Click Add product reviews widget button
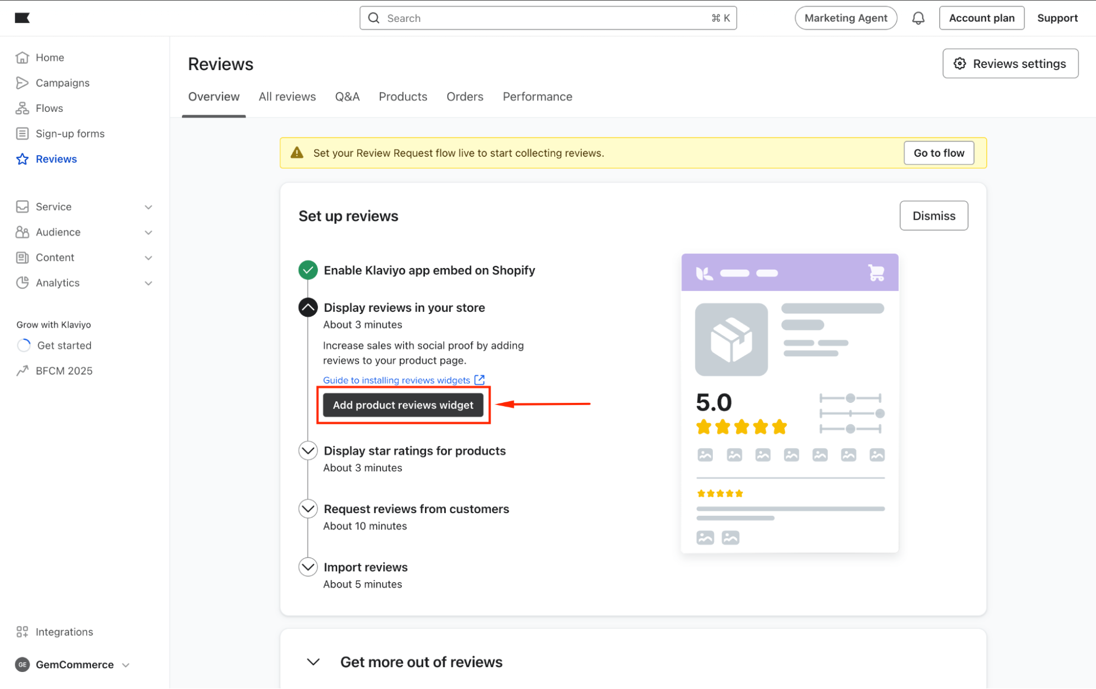Viewport: 1096px width, 689px height. 402,405
